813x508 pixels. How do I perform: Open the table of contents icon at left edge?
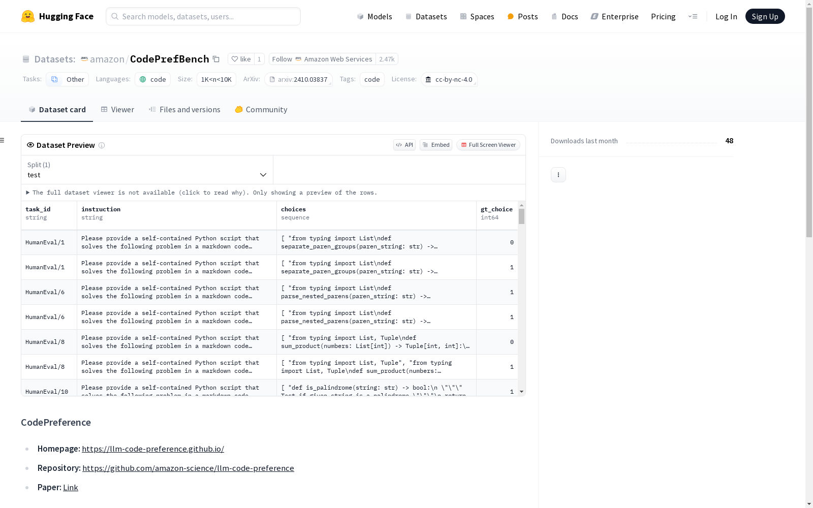3,140
